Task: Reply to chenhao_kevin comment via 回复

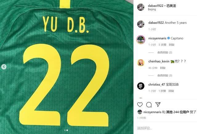Action: 163,68
